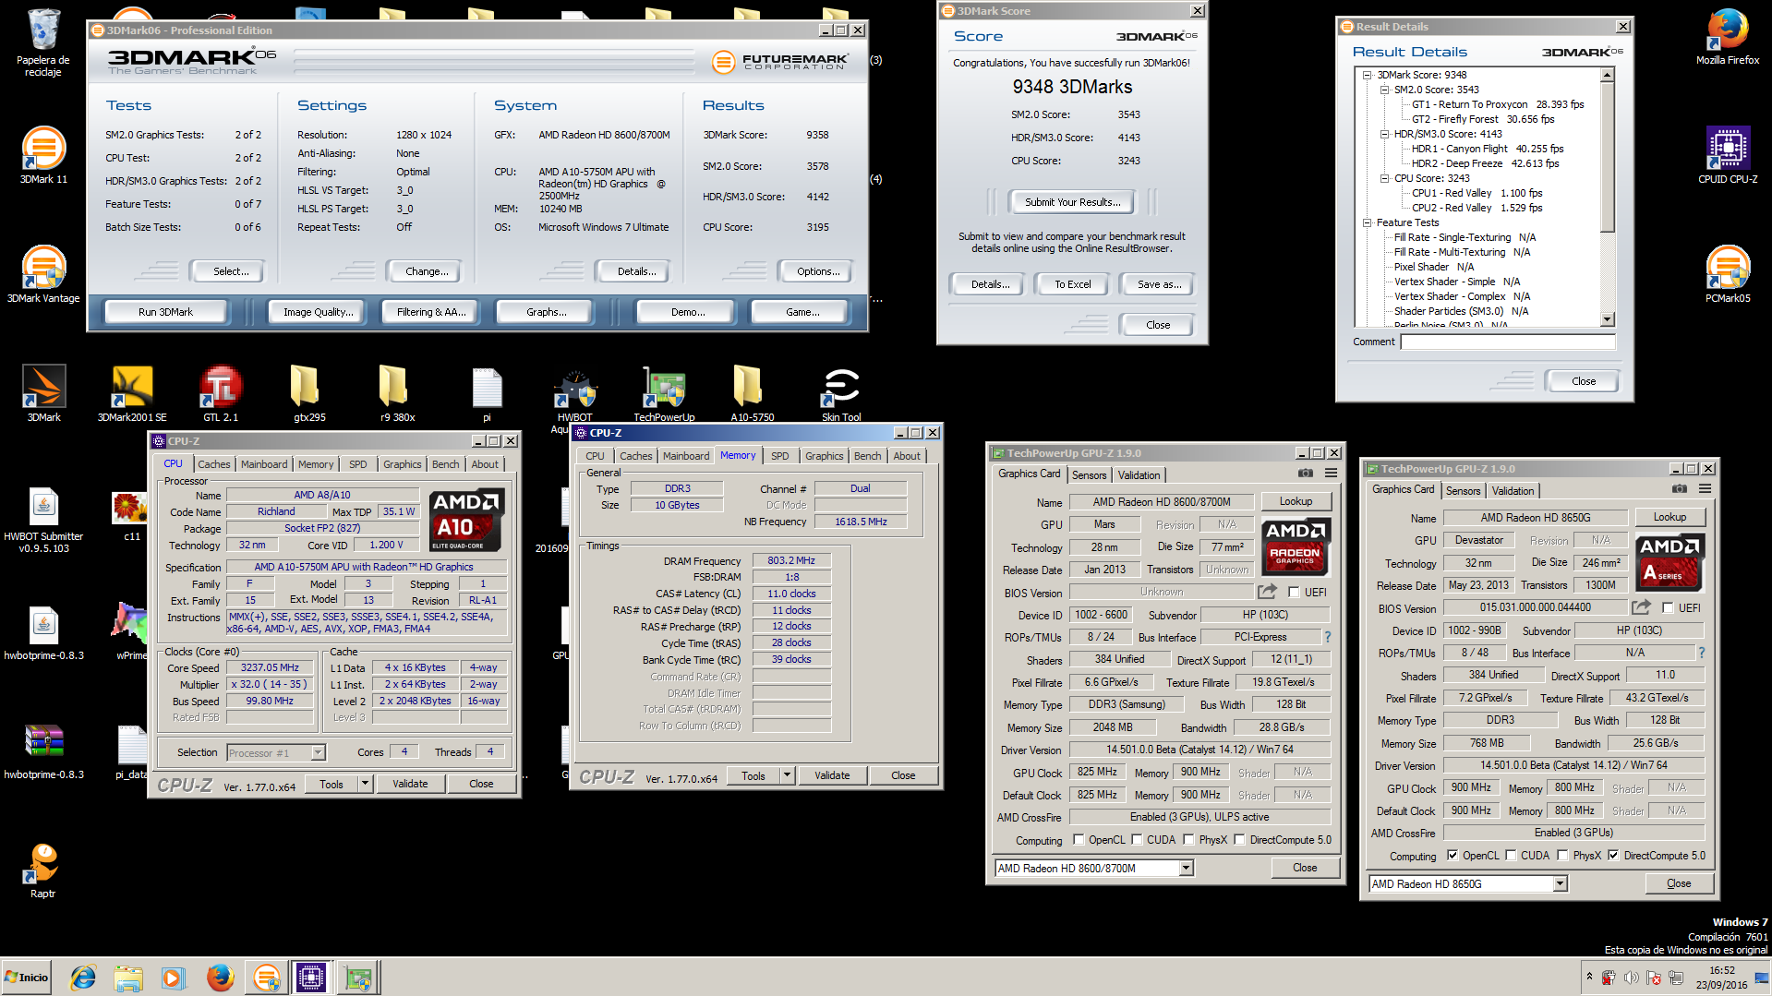Open Processor #1 selection dropdown in CPU-Z
Screen dimensions: 1772x996
(x=318, y=753)
